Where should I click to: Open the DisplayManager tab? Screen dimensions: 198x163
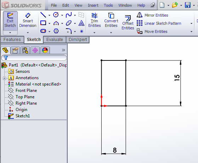[45, 50]
